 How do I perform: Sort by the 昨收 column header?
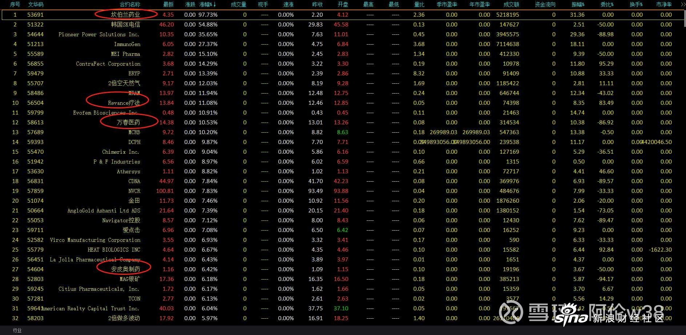click(317, 4)
